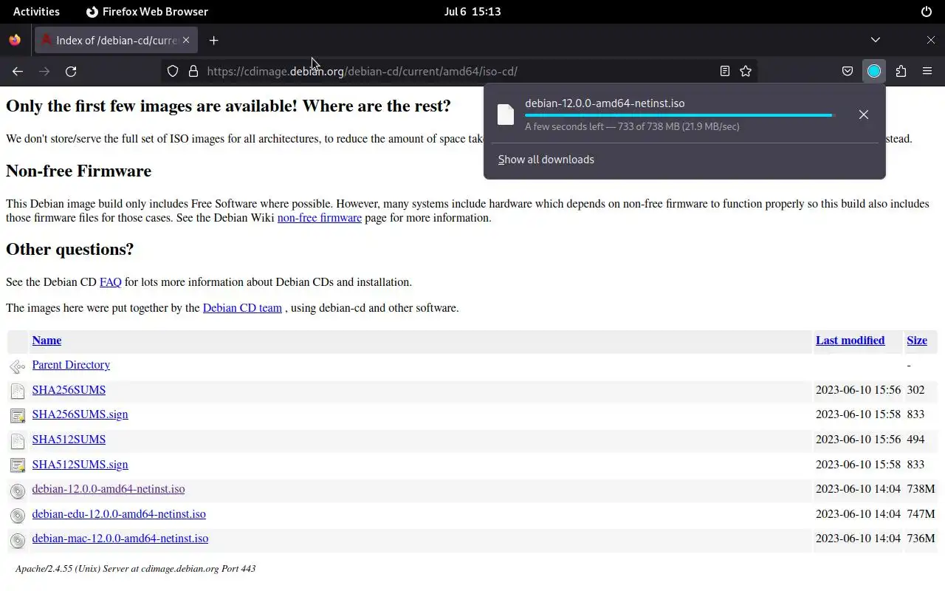Open the SHA512SUMS file link
This screenshot has width=945, height=591.
coord(69,440)
